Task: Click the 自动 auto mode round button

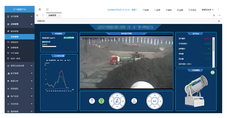Action: point(134,101)
